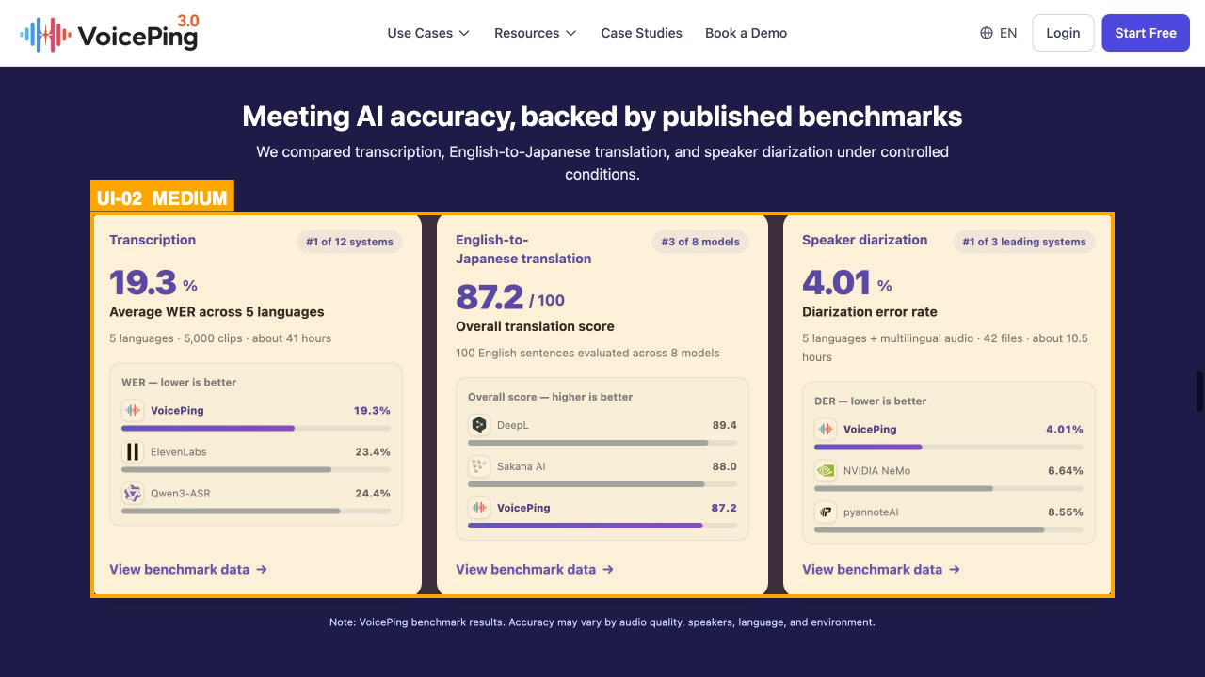The width and height of the screenshot is (1205, 677).
Task: Click the '#1 of 12 systems' badge
Action: 349,242
